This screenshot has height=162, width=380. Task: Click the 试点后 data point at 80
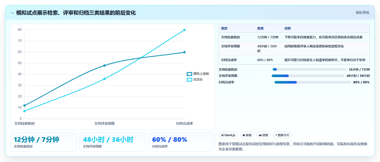coord(185,30)
